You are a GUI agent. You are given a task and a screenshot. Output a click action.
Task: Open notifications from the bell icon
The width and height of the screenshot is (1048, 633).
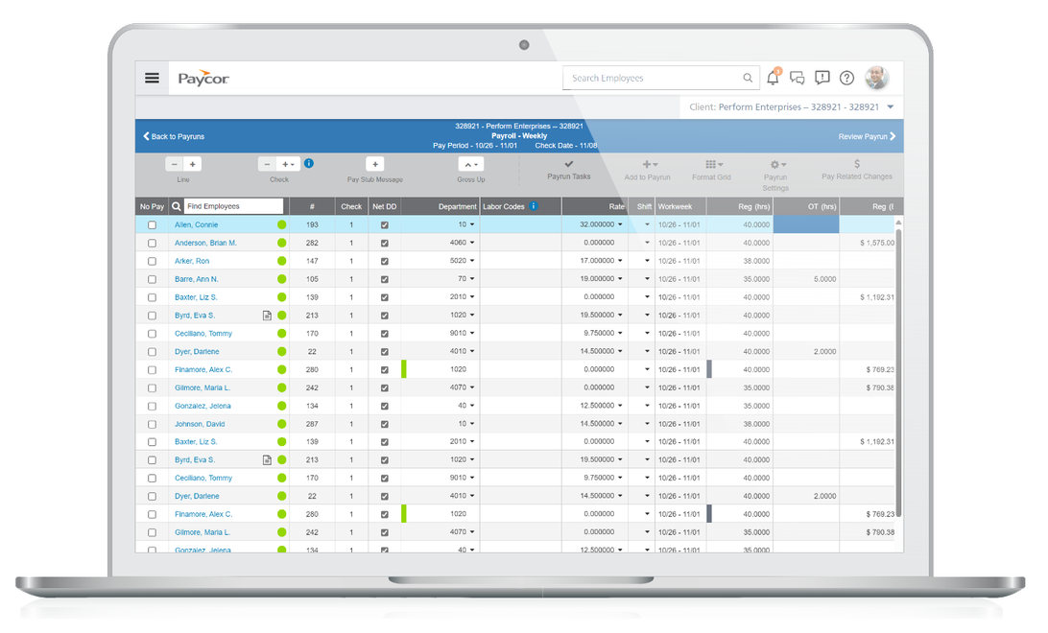click(x=773, y=78)
